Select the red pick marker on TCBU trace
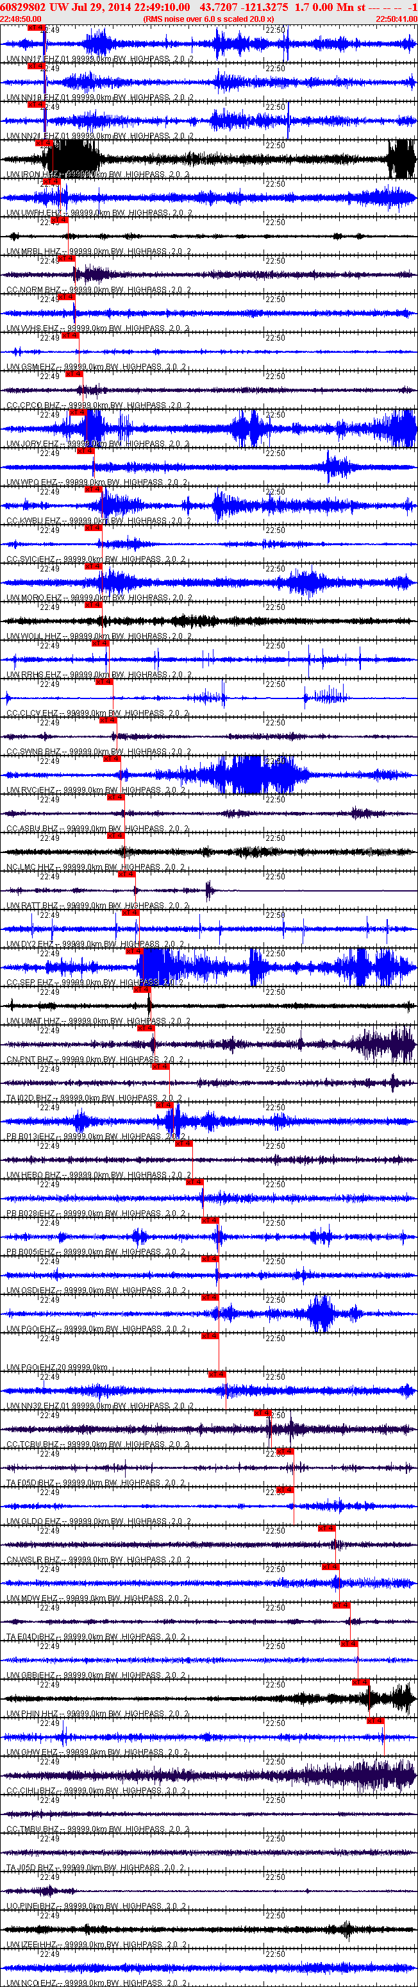The image size is (418, 1987). coord(262,1413)
